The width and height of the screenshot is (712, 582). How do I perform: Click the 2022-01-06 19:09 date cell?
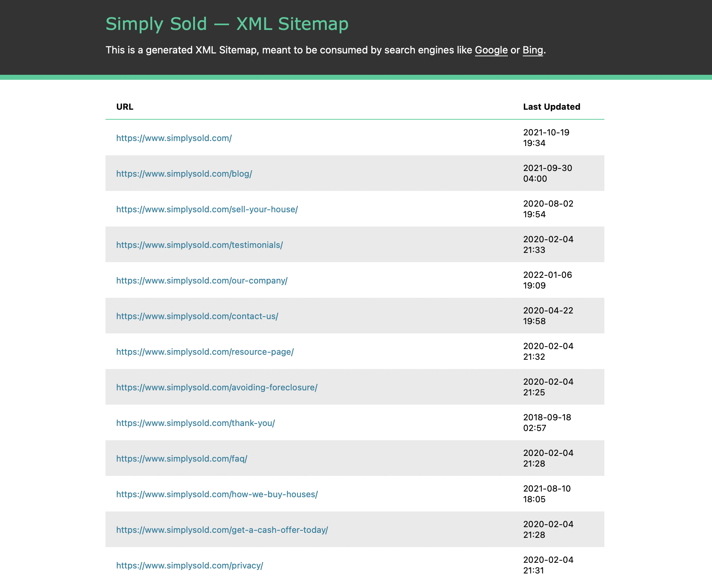click(547, 280)
